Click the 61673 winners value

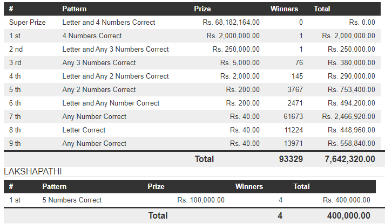(x=292, y=117)
